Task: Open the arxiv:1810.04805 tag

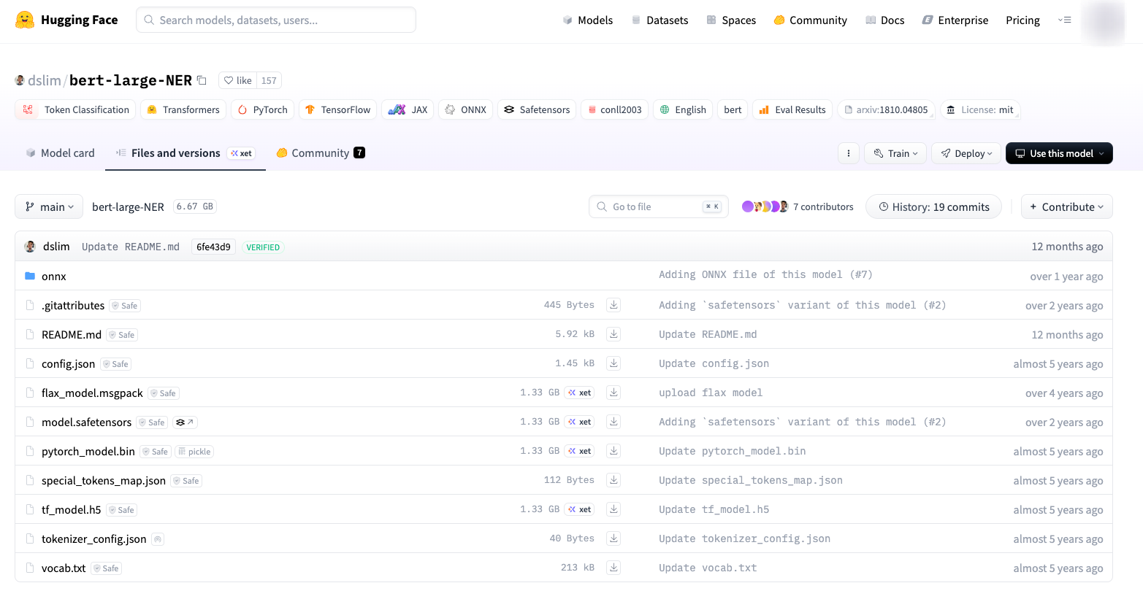Action: tap(886, 109)
